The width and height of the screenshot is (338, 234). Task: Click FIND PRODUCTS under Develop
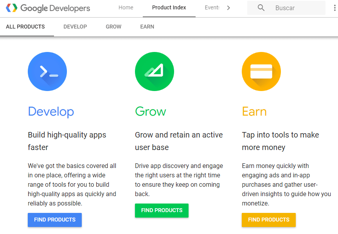54,220
